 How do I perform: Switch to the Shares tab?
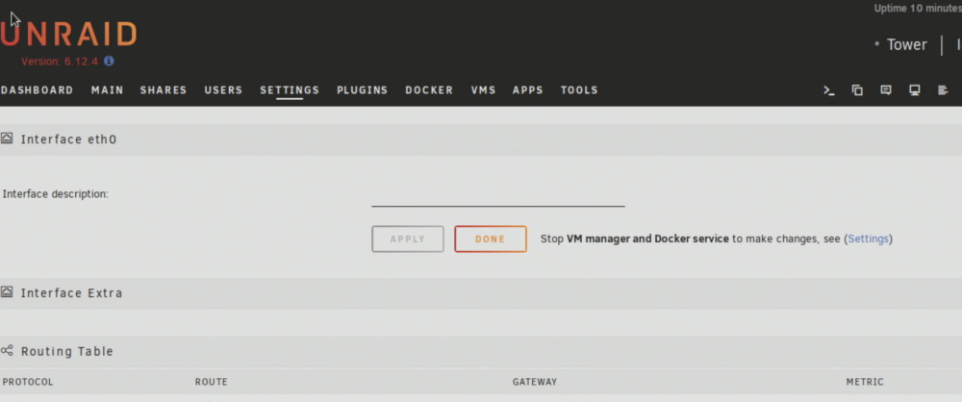(x=164, y=90)
